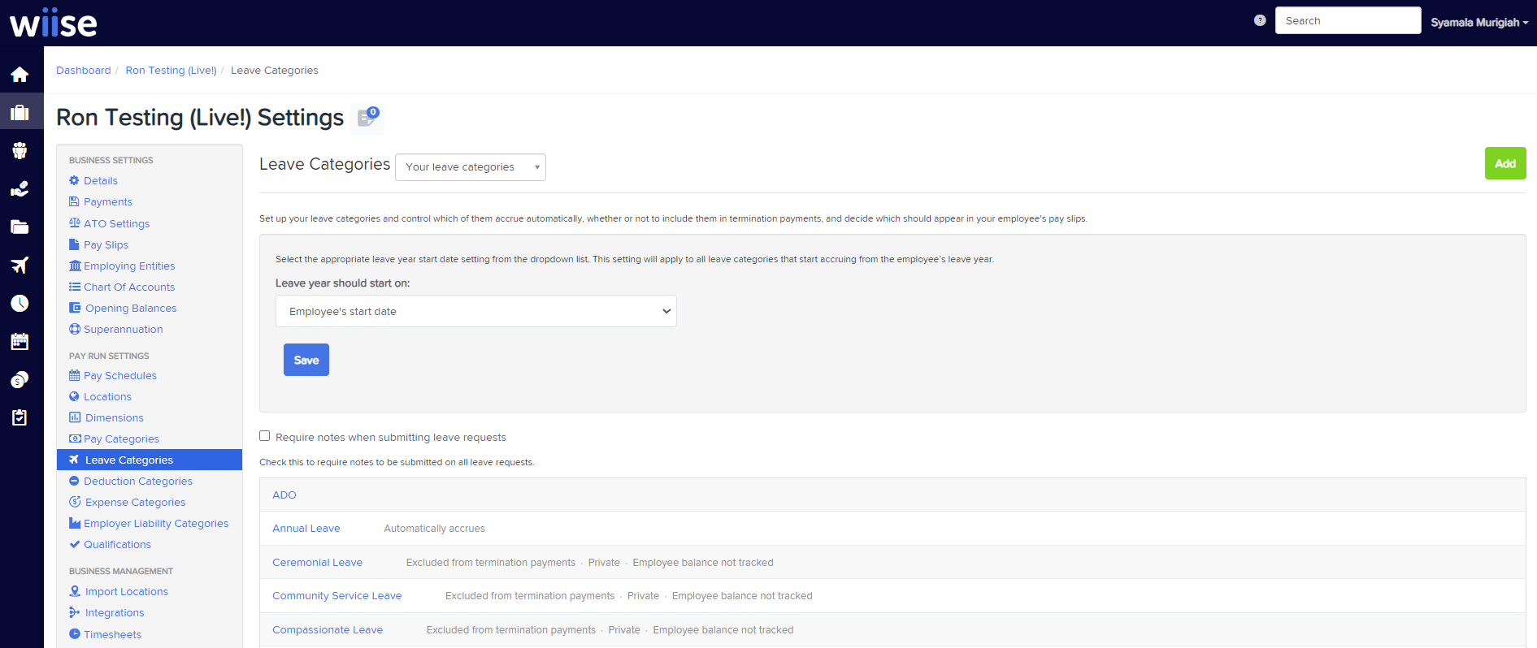Screen dimensions: 1537x648
Task: Open the Compassionate Leave category
Action: 328,629
